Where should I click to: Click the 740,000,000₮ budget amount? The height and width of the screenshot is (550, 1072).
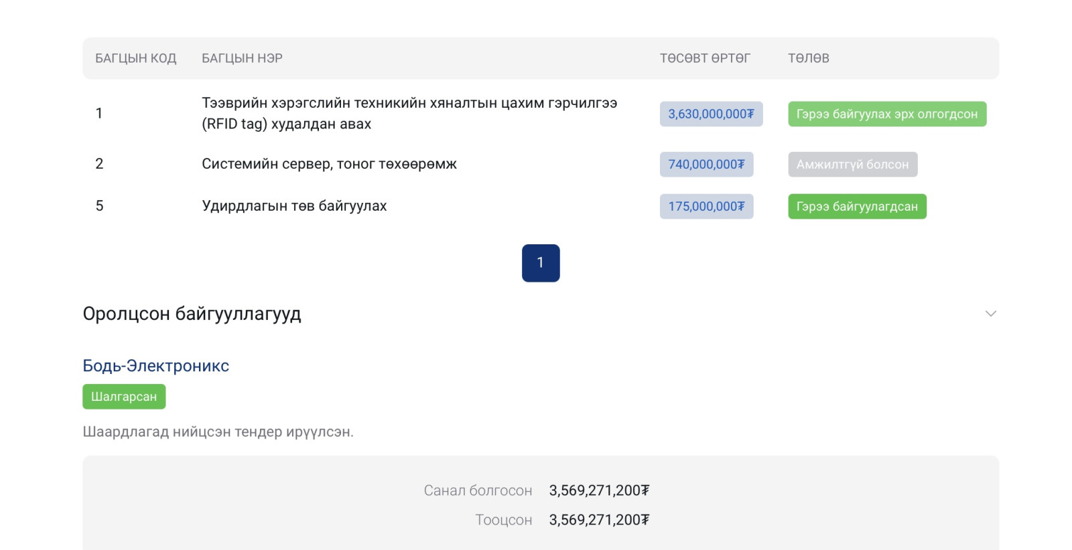(x=706, y=165)
